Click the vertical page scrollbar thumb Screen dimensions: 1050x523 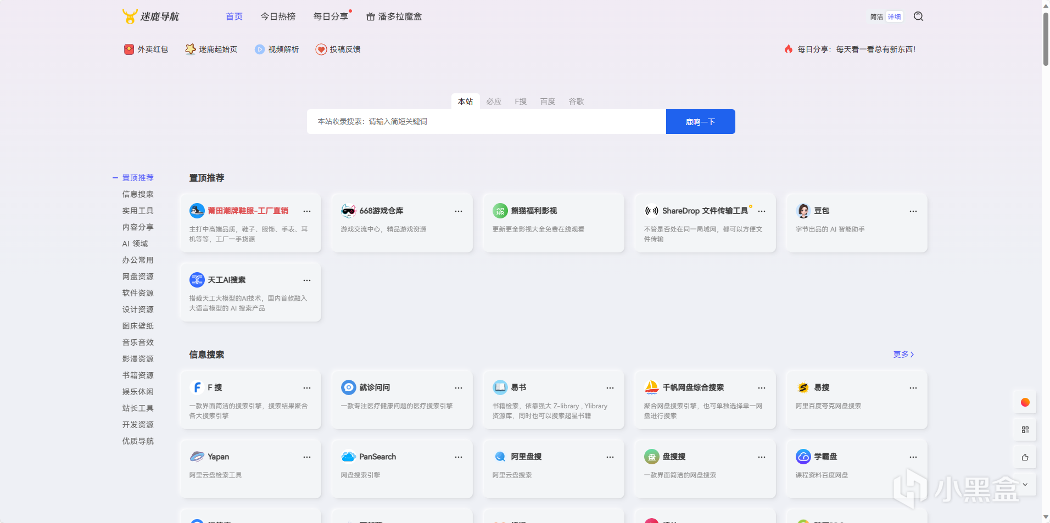click(x=1046, y=38)
